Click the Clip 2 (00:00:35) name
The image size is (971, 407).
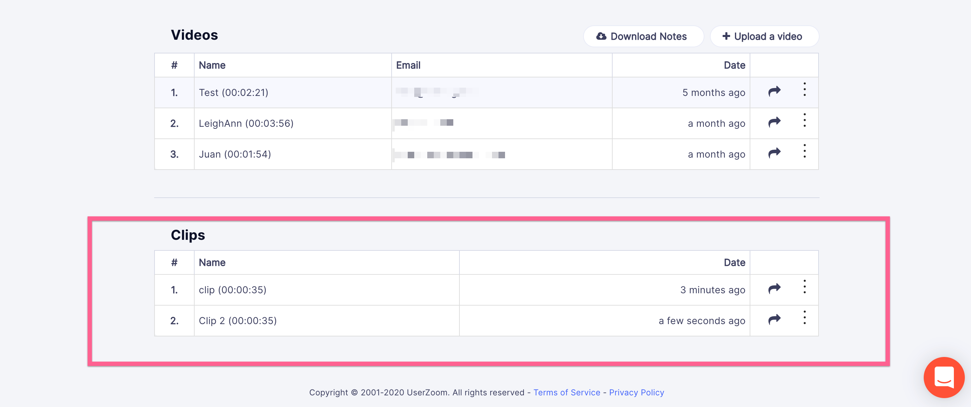238,321
